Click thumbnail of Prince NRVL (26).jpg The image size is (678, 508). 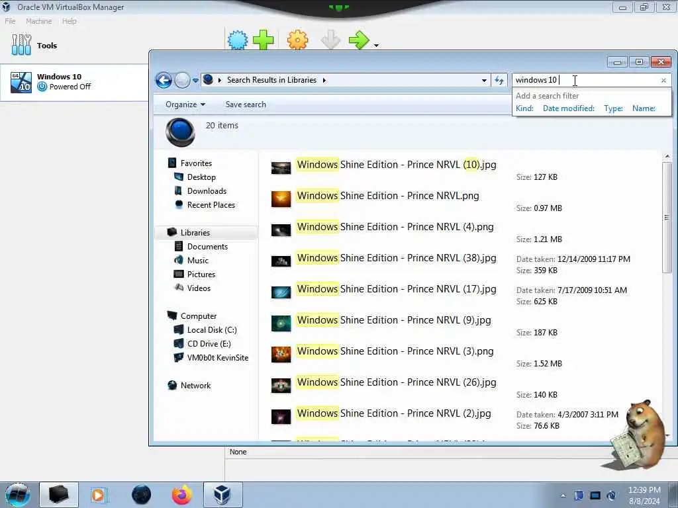pos(281,386)
